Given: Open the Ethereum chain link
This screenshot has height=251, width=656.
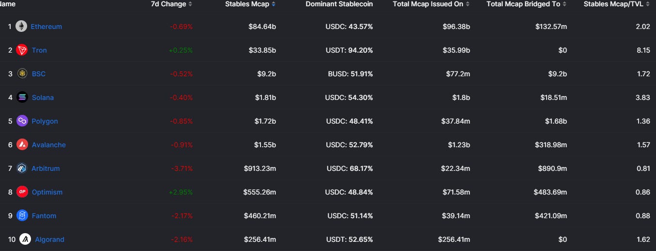Looking at the screenshot, I should click(46, 27).
